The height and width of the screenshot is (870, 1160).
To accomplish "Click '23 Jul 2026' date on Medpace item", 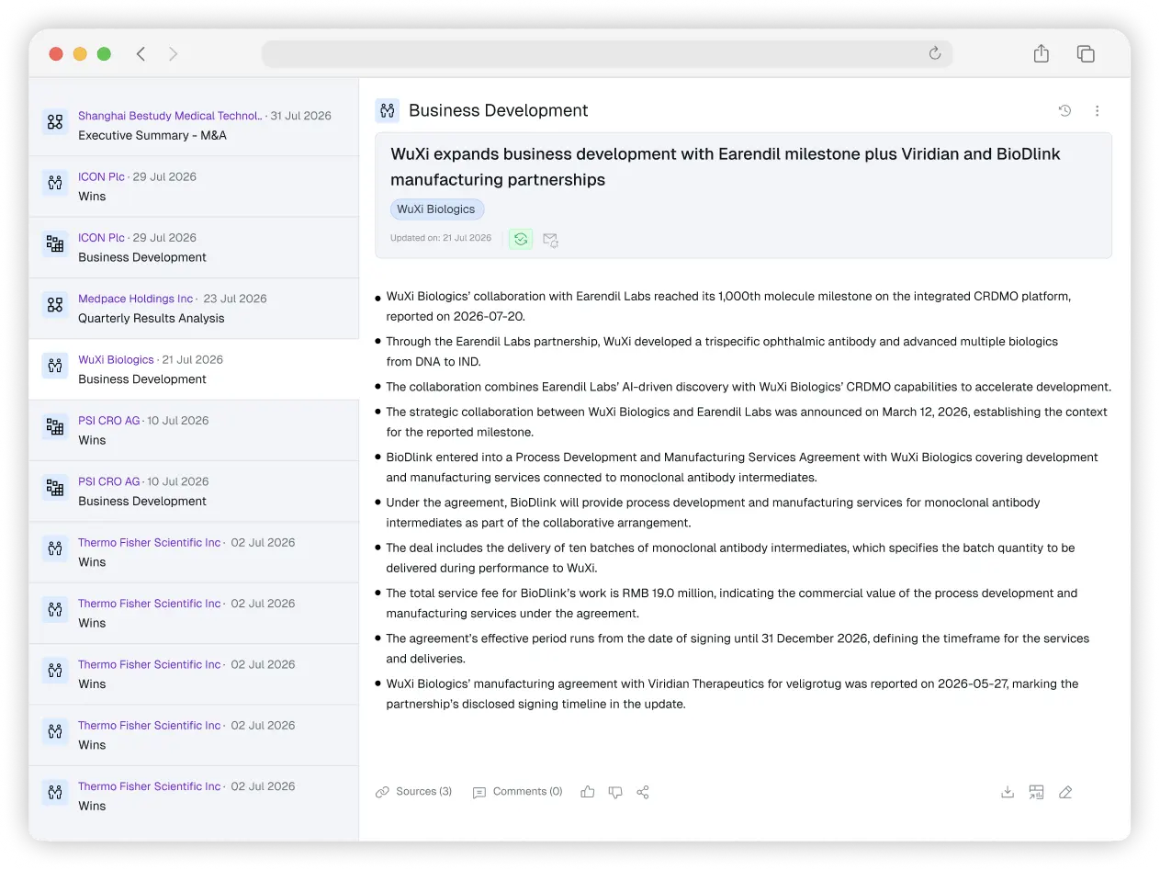I will click(235, 299).
